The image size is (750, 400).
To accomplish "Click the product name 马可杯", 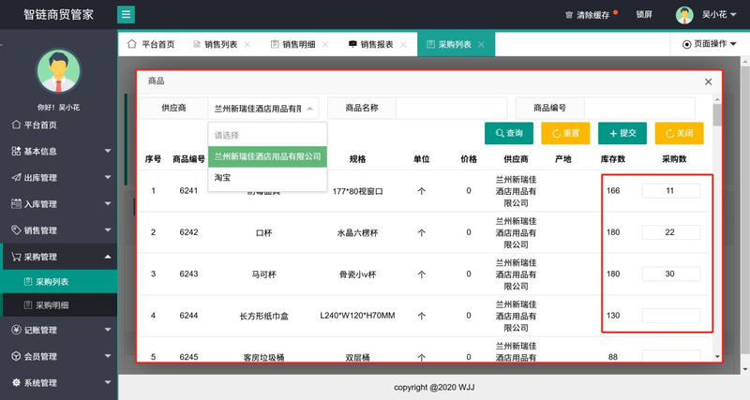I will (x=263, y=274).
